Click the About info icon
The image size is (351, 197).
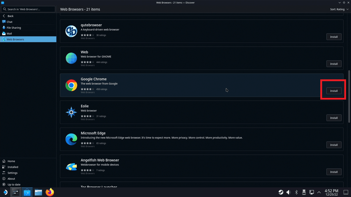tap(4, 179)
